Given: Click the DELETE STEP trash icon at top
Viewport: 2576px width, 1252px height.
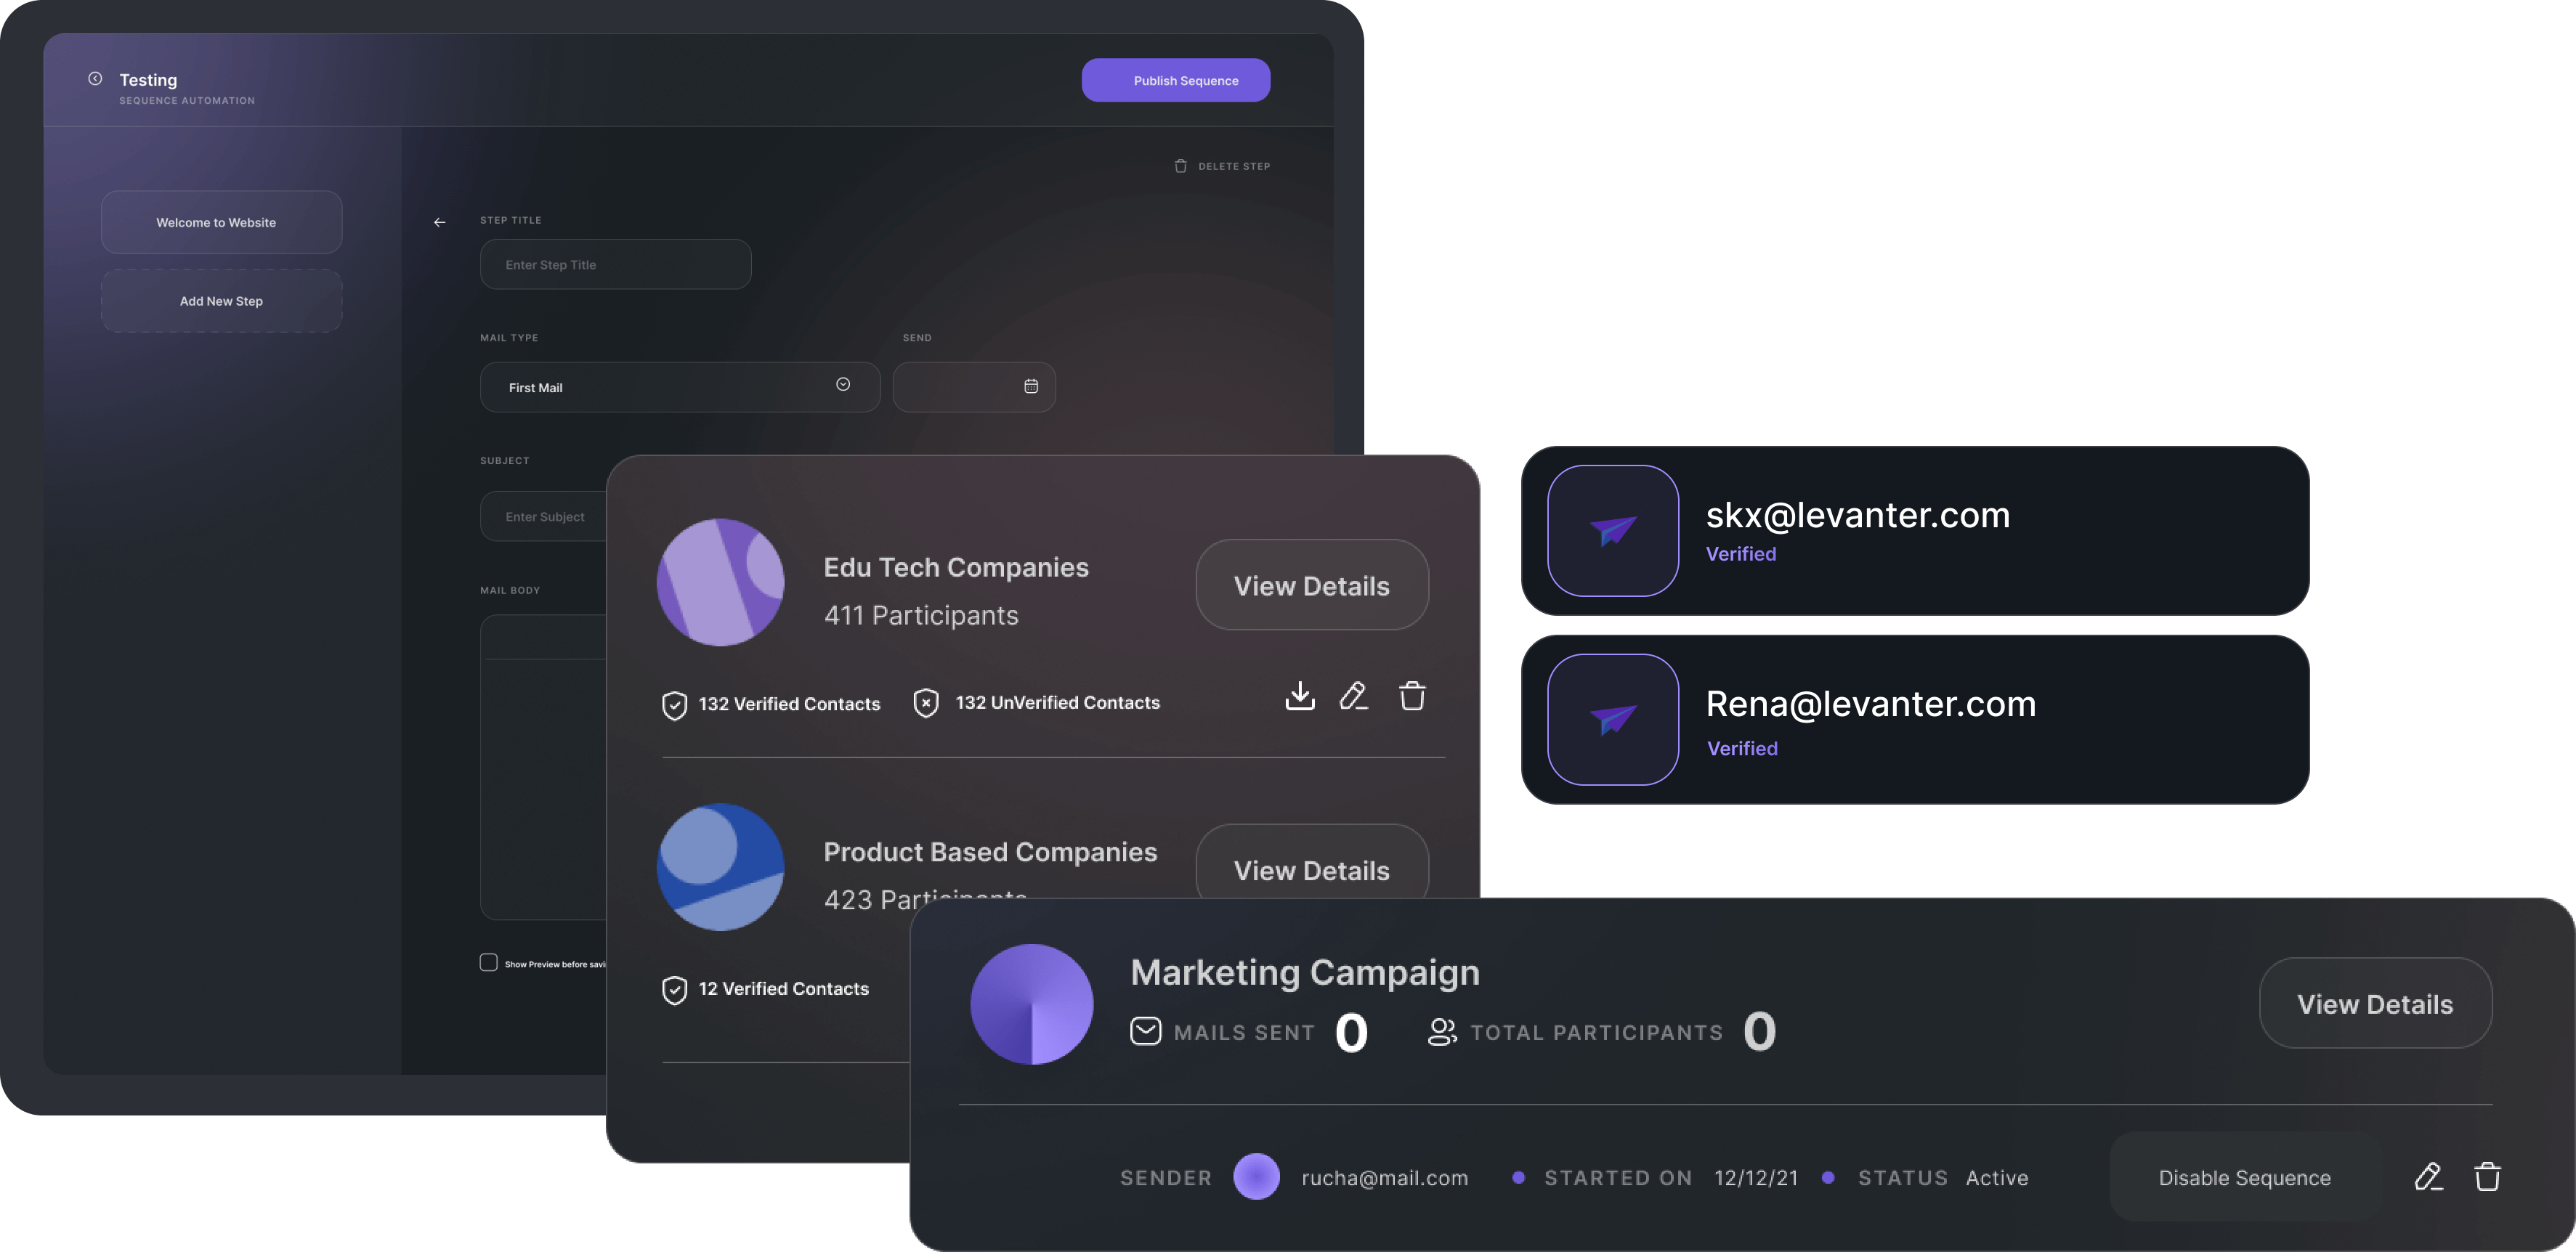Looking at the screenshot, I should pos(1180,164).
